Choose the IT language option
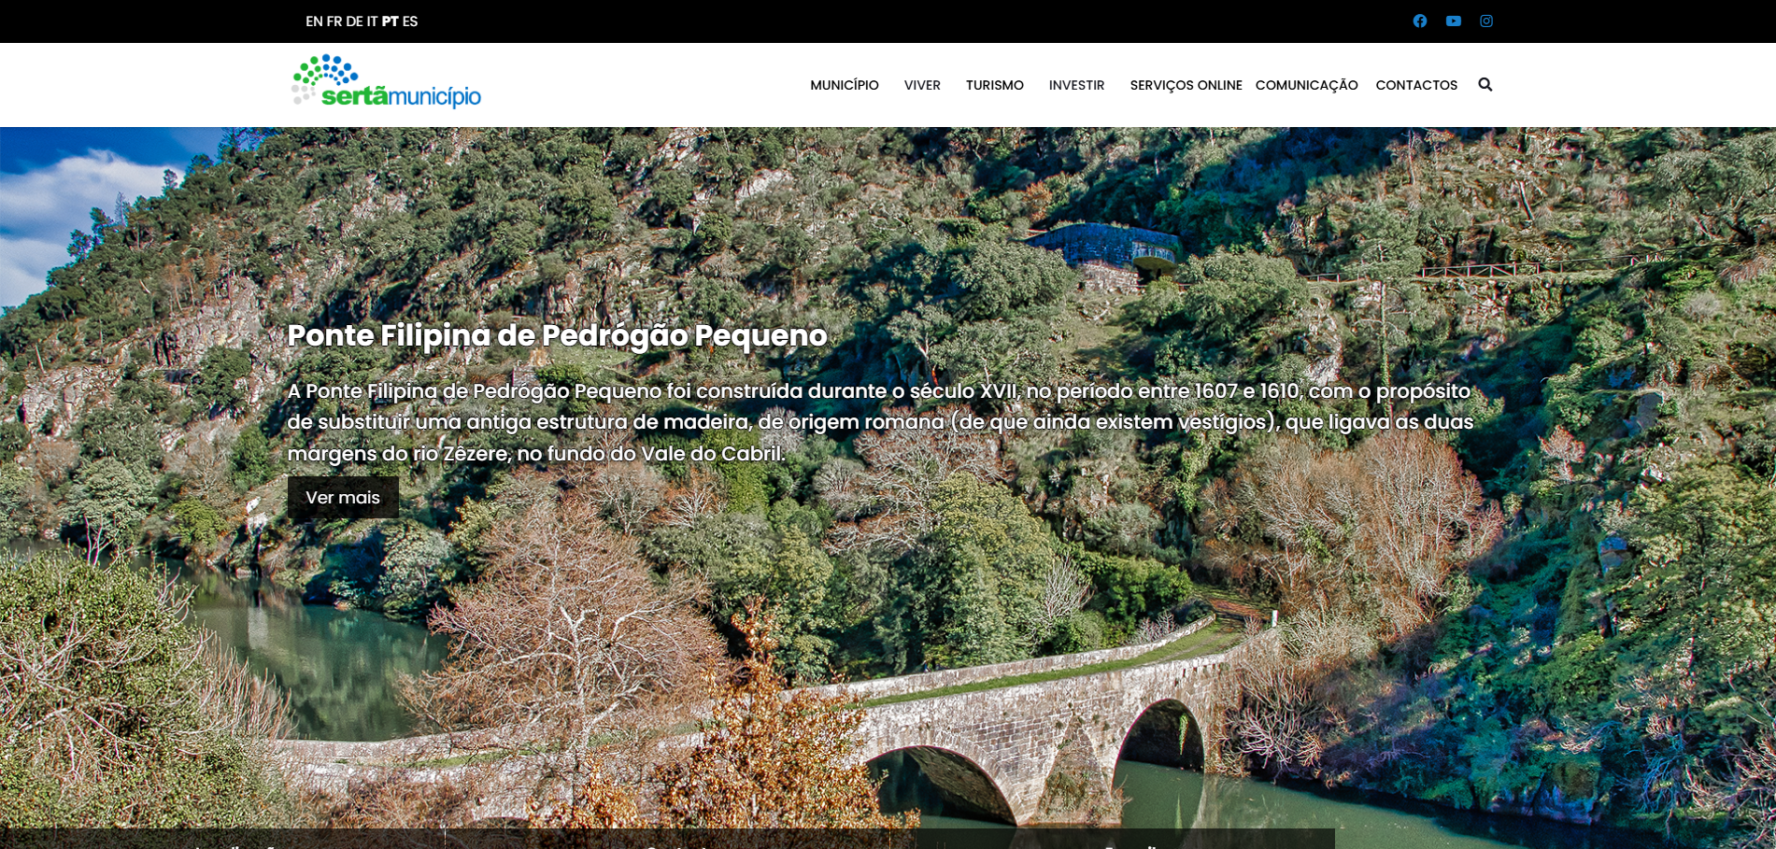1776x849 pixels. coord(372,21)
